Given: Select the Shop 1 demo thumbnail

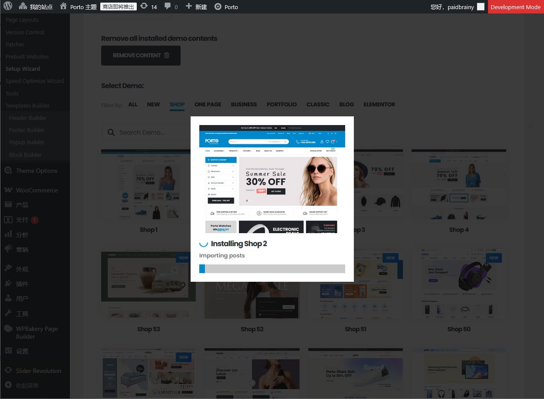Looking at the screenshot, I should 148,185.
